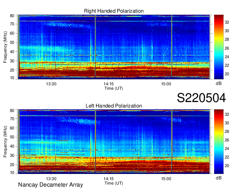This screenshot has height=189, width=233.
Task: Click the 14:15 tick label under the top plot
Action: coord(109,84)
